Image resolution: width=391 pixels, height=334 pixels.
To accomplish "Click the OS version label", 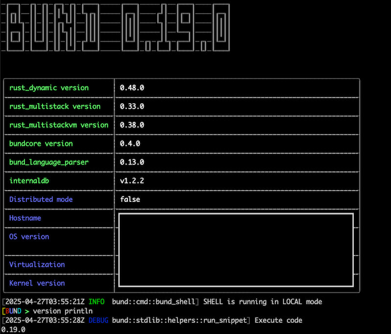I will tap(29, 236).
